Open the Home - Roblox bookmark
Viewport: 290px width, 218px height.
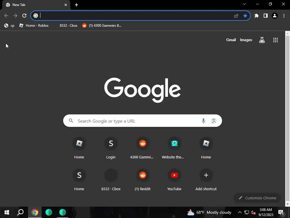34,26
